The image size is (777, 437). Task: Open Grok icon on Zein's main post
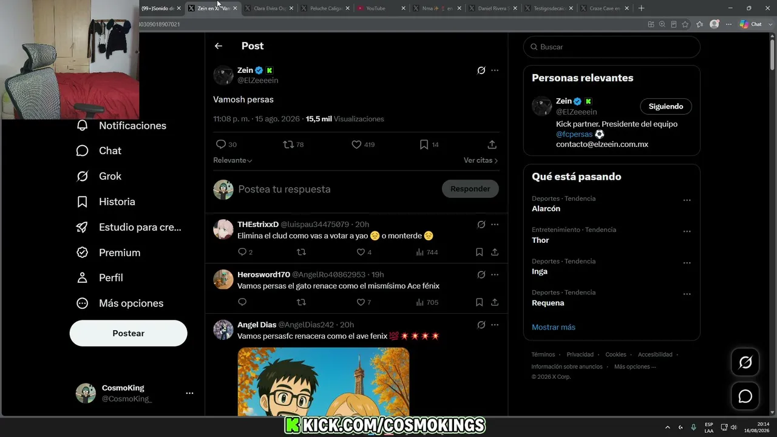[481, 70]
